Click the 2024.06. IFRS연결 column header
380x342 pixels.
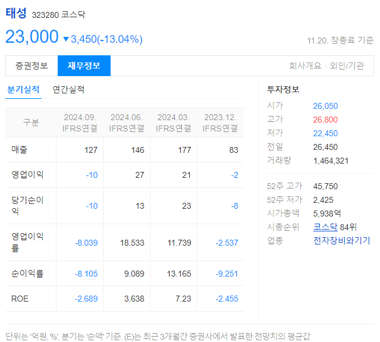coord(127,123)
